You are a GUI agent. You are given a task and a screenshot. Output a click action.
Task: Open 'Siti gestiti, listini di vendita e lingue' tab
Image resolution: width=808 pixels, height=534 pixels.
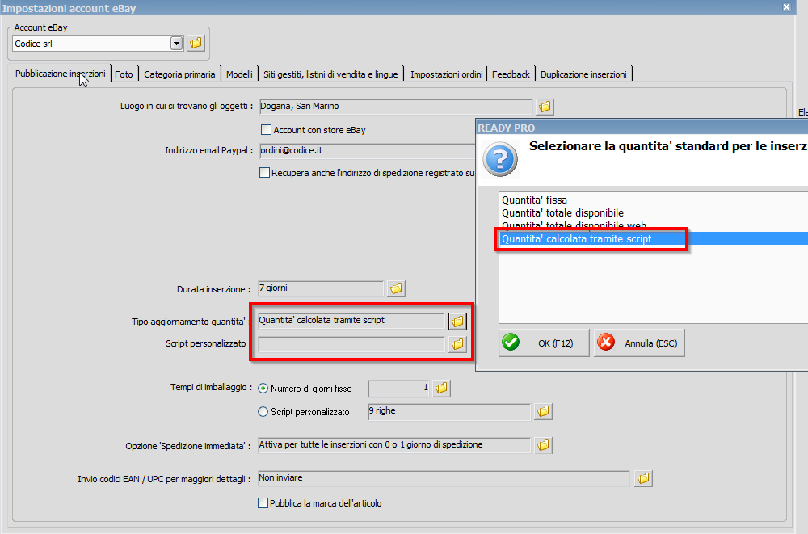pyautogui.click(x=330, y=74)
